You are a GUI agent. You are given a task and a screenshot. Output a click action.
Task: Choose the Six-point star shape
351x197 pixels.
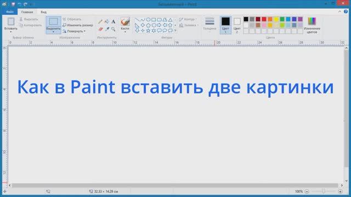[x=154, y=31]
